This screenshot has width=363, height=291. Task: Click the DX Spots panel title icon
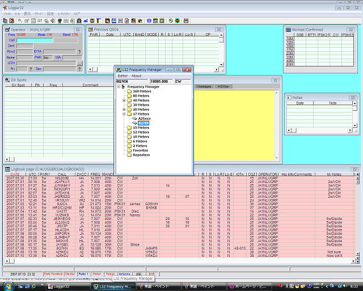pos(7,80)
